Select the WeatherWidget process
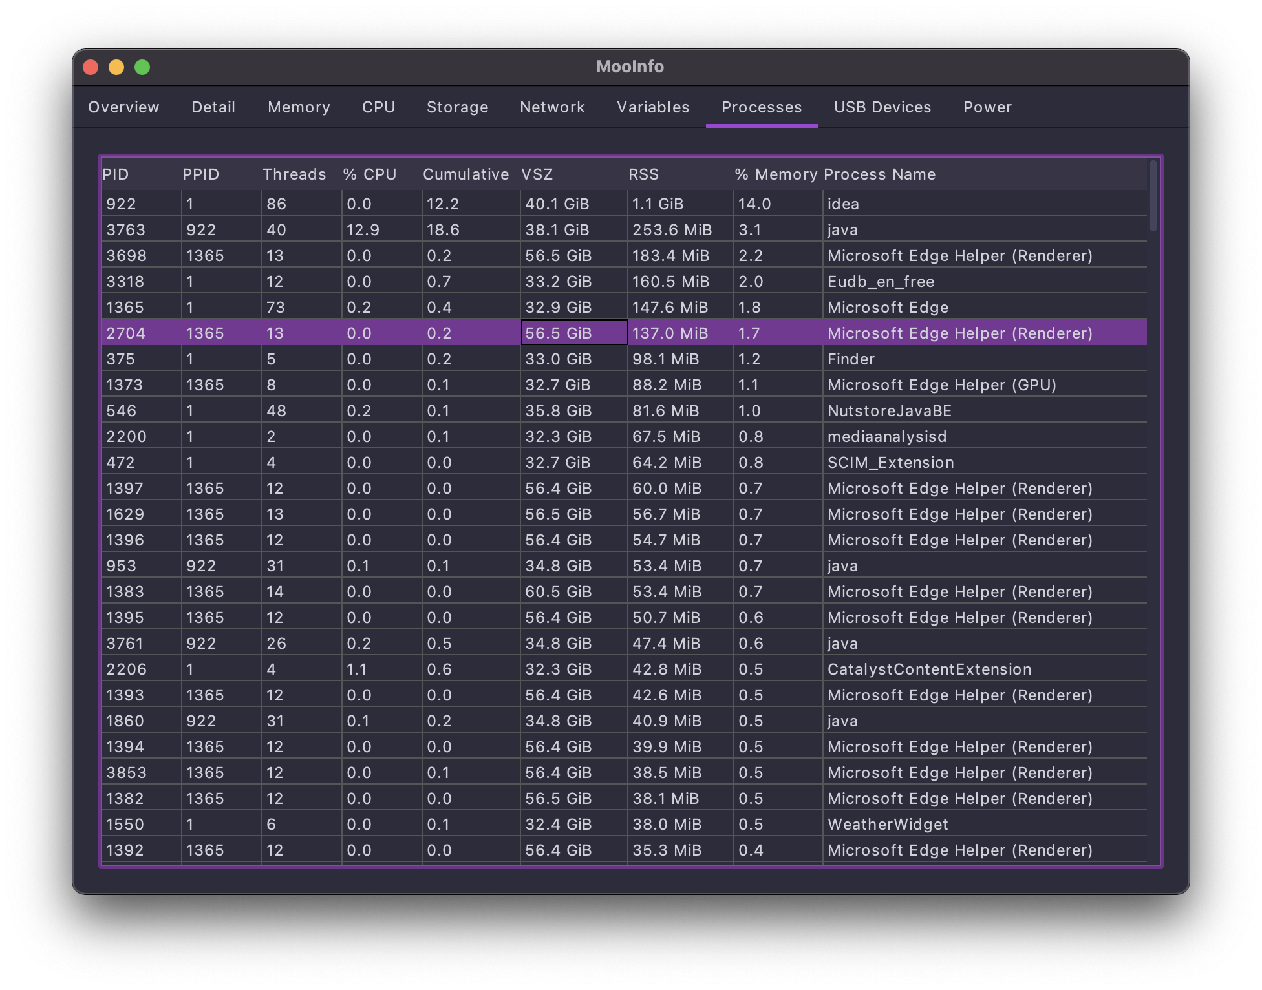 (x=625, y=824)
